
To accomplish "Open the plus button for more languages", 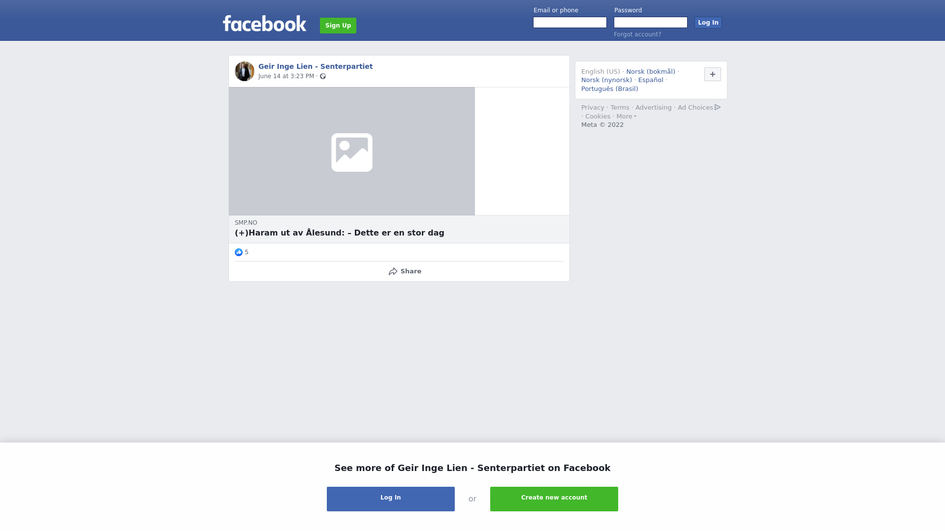I will coord(713,74).
